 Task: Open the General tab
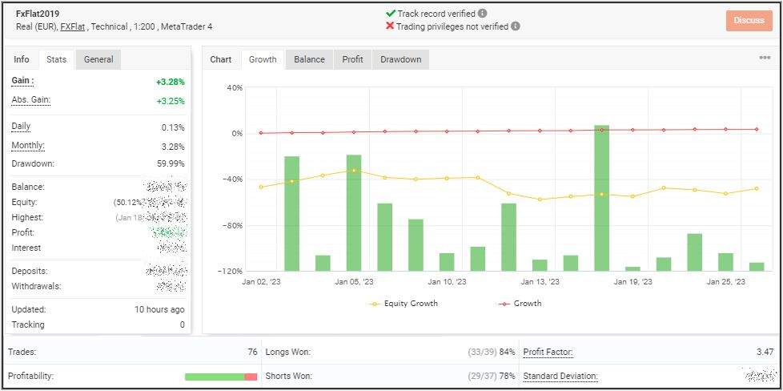point(98,59)
